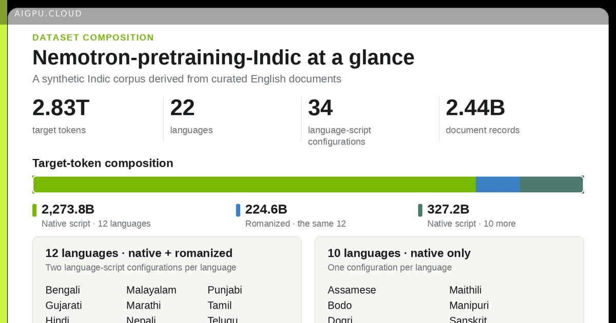Viewport: 616px width, 323px height.
Task: Click the 'language-script configurations' caption
Action: [339, 136]
